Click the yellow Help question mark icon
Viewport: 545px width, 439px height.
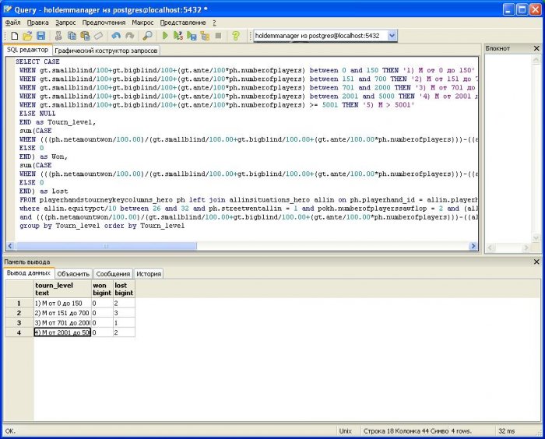click(235, 36)
